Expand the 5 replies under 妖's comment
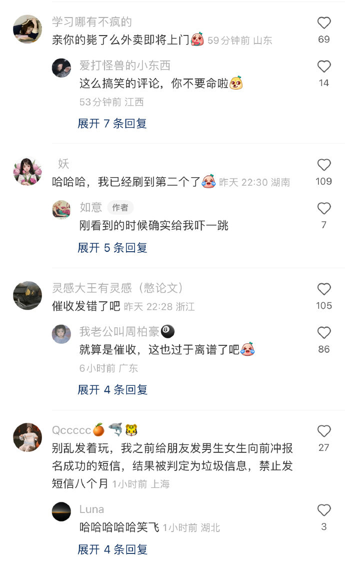Image resolution: width=345 pixels, height=564 pixels. (112, 247)
